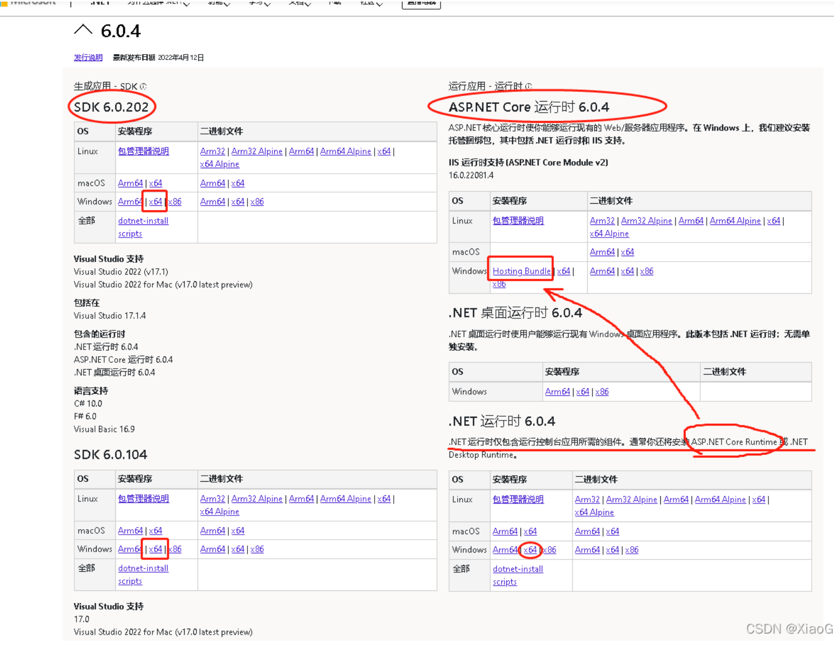Download SDK 6.0.202 Windows Arm64 installer

coord(131,202)
